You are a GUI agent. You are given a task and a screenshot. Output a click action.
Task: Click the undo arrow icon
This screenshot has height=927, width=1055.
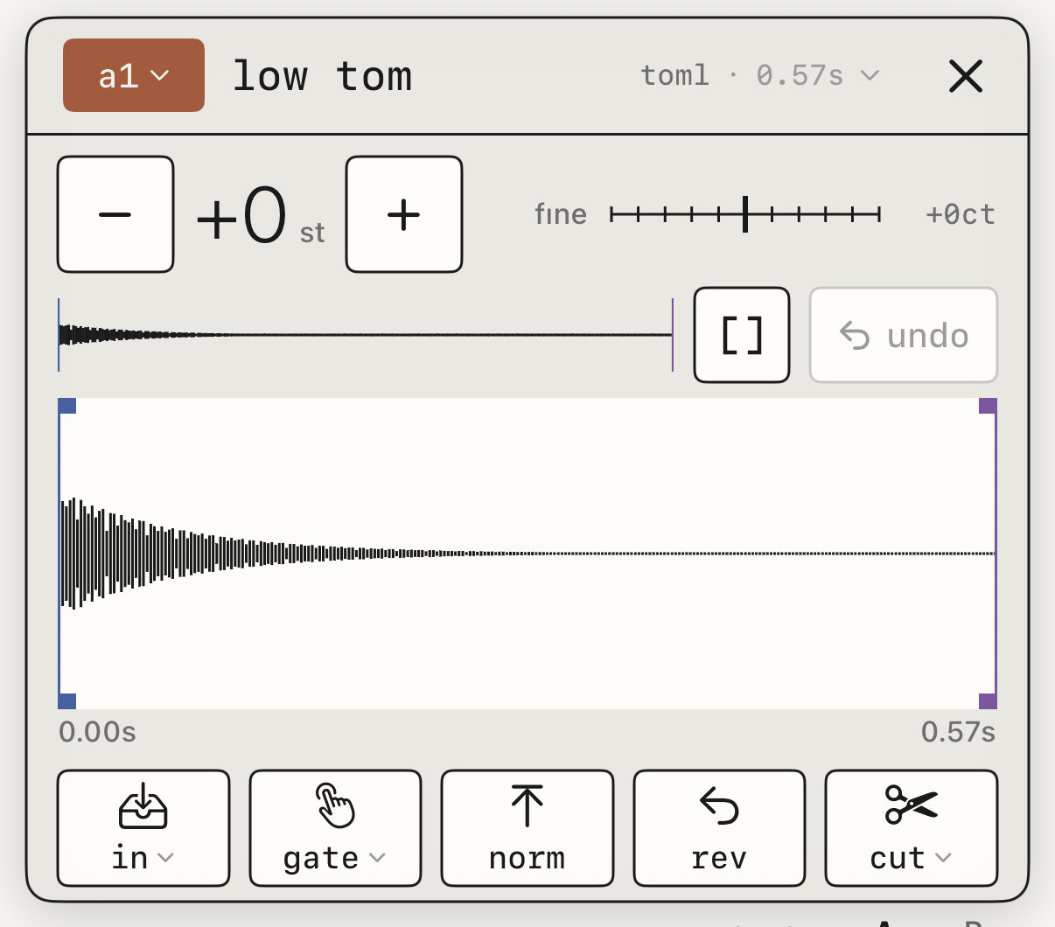tap(855, 335)
